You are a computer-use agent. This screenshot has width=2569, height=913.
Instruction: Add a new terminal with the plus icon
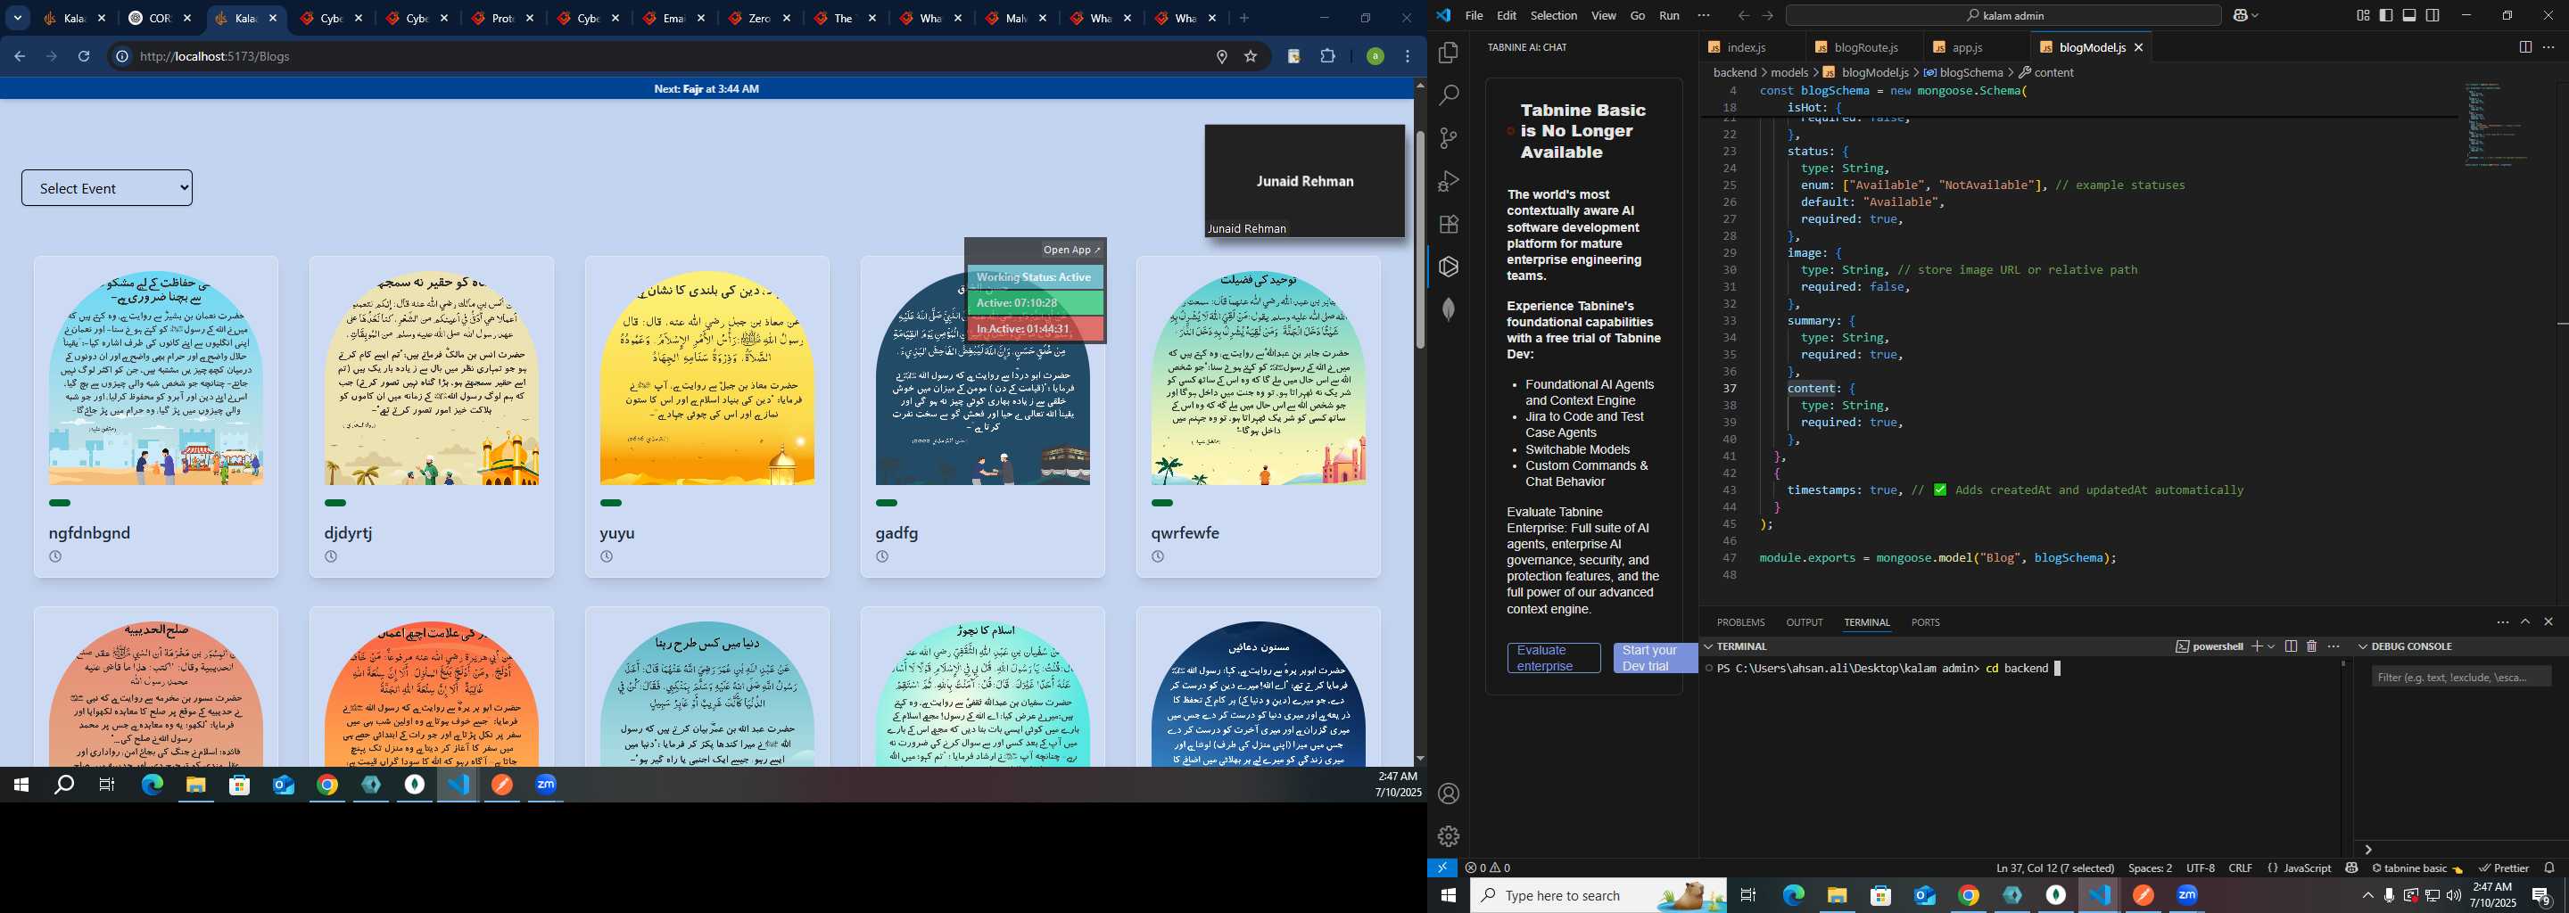tap(2256, 647)
